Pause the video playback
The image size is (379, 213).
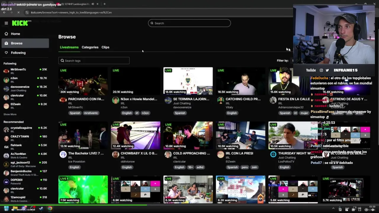click(6, 209)
